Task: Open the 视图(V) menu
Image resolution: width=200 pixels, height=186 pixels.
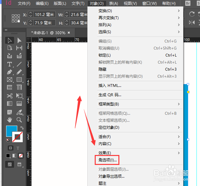Action: (x=130, y=4)
